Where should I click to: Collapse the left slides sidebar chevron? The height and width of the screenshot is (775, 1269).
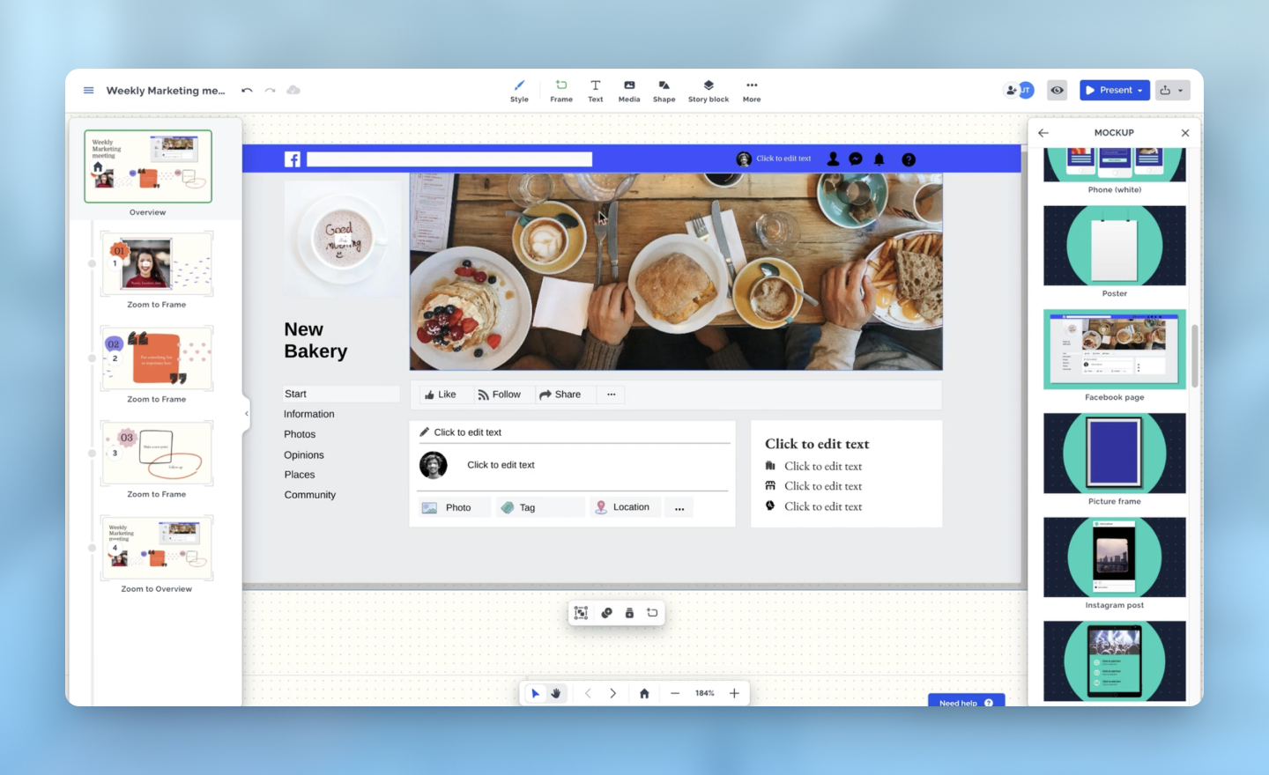pyautogui.click(x=246, y=413)
